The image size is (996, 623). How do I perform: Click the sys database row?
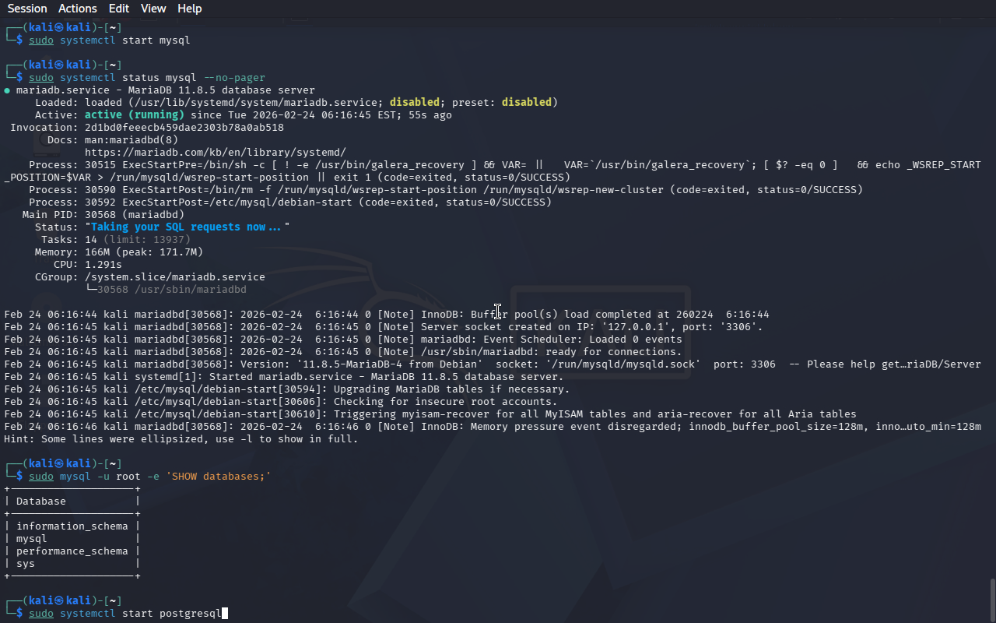[x=26, y=564]
